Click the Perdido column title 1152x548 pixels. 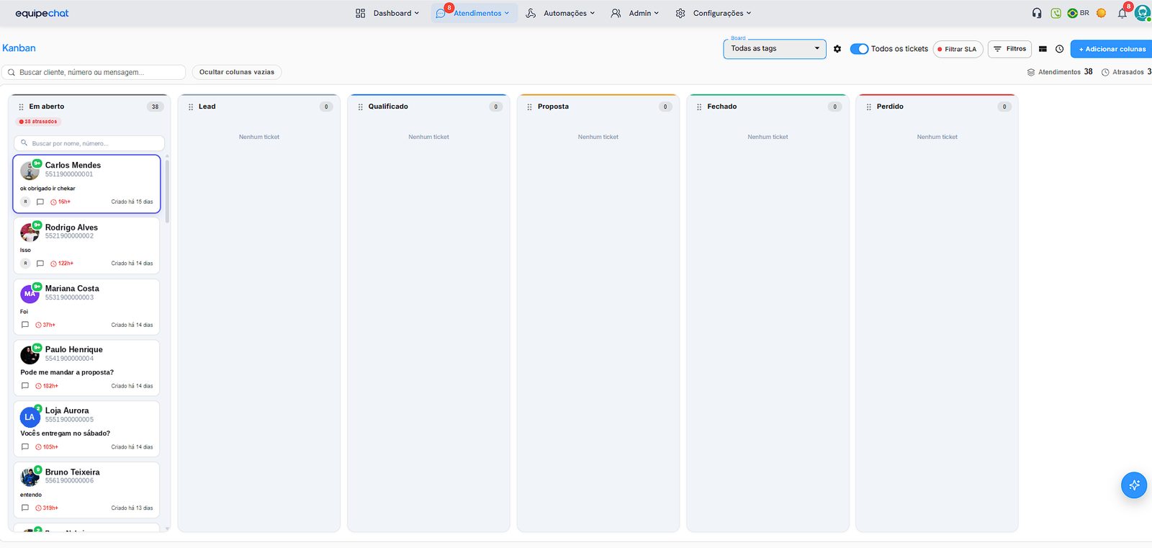point(890,107)
